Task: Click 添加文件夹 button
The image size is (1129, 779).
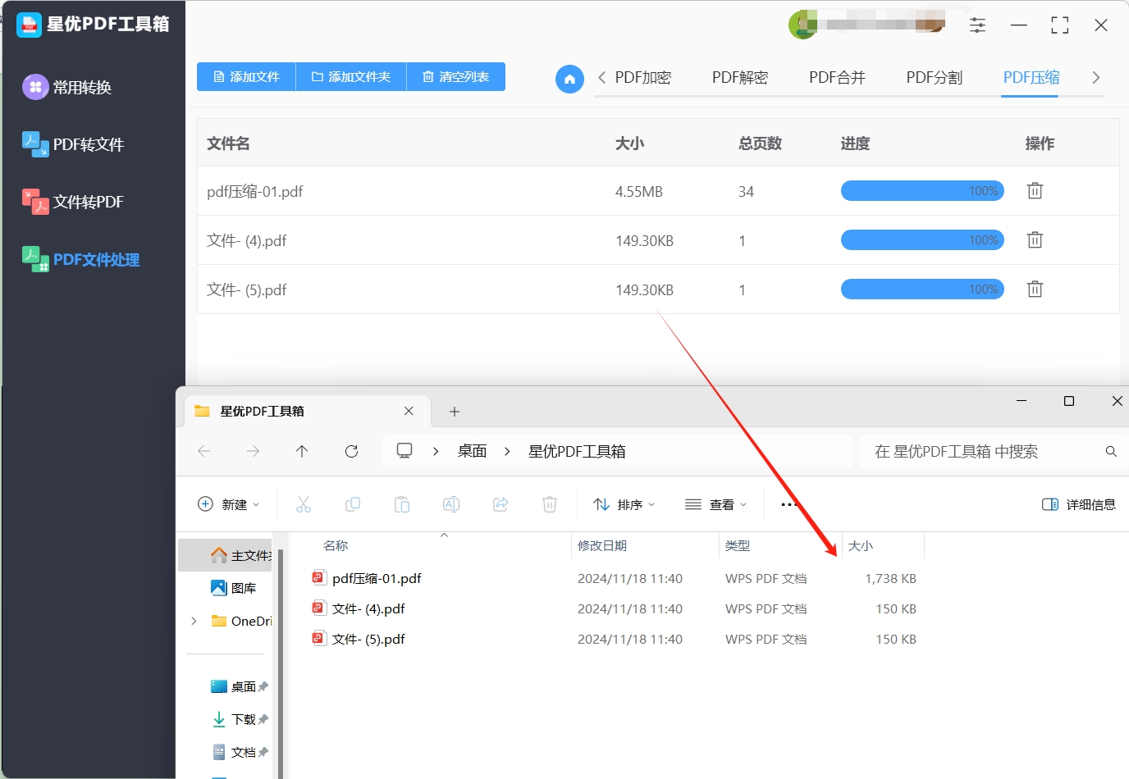Action: click(x=351, y=76)
